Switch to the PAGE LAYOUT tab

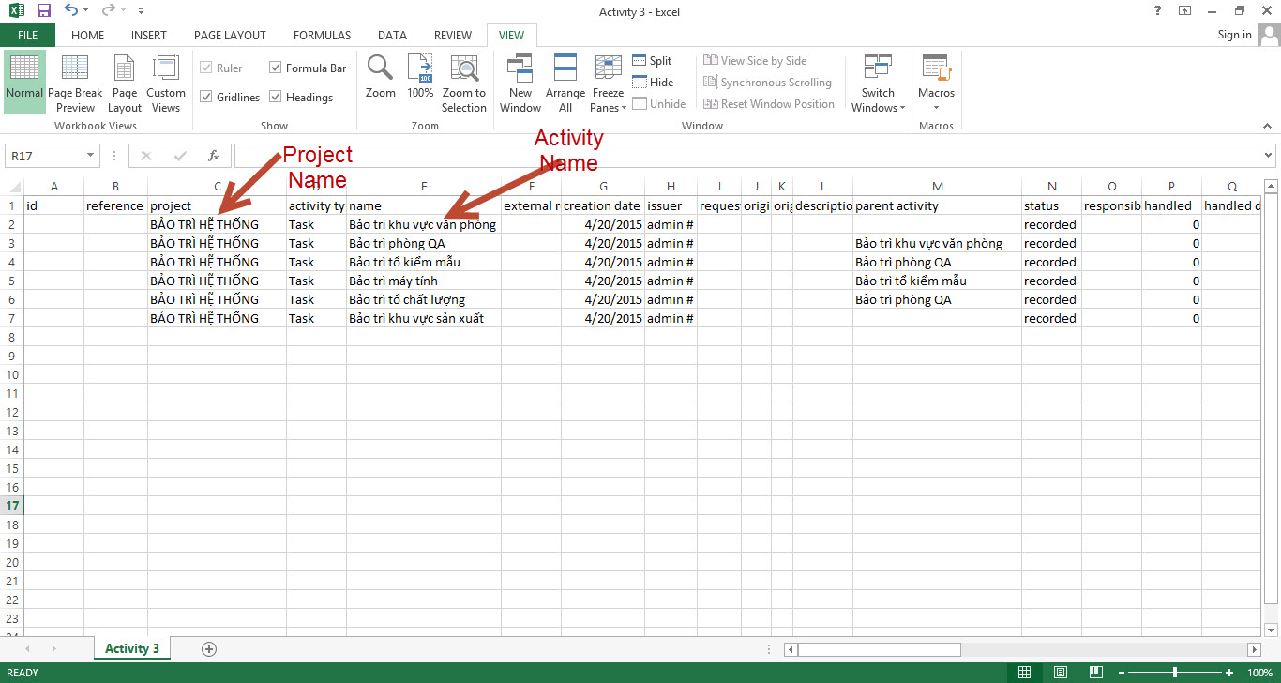pyautogui.click(x=230, y=36)
